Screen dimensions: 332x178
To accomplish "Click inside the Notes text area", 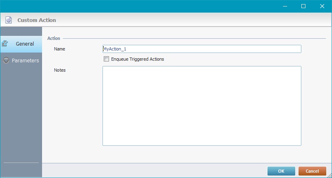I will [202, 106].
